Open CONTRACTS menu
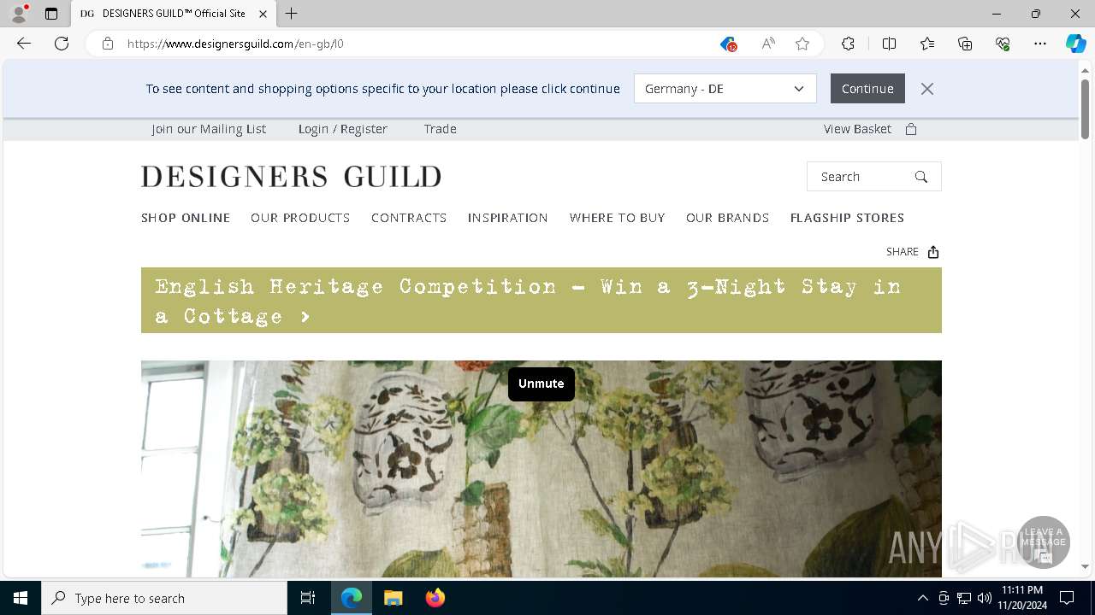Screen dimensions: 1095x615 (409, 218)
